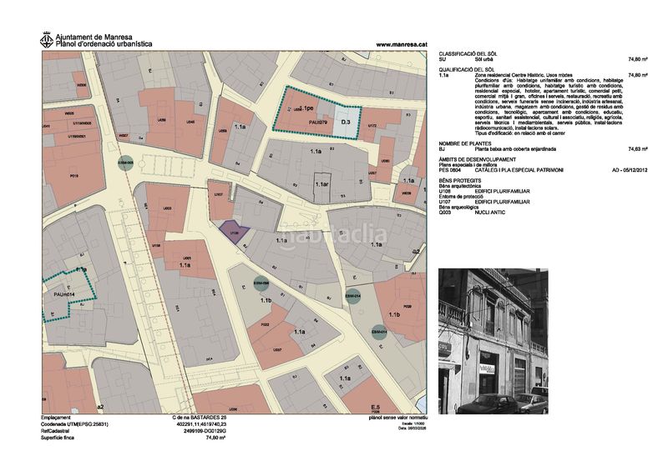The height and width of the screenshot is (471, 668).
Task: Open the www.manresa.cat link
Action: click(402, 44)
